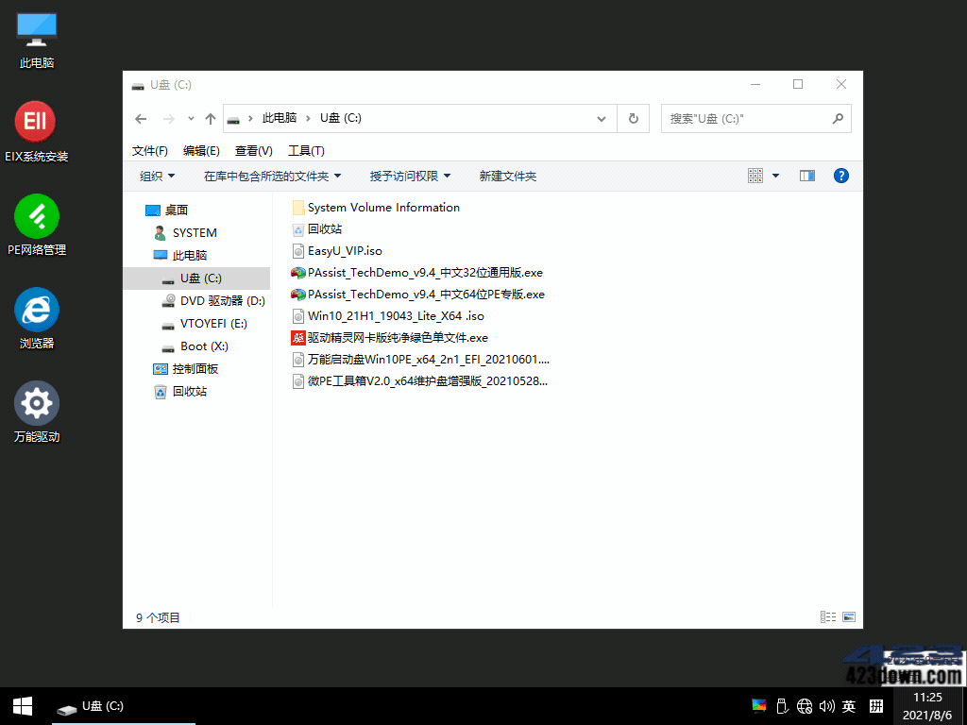Click the colorful display tray icon
The height and width of the screenshot is (725, 967).
[759, 706]
